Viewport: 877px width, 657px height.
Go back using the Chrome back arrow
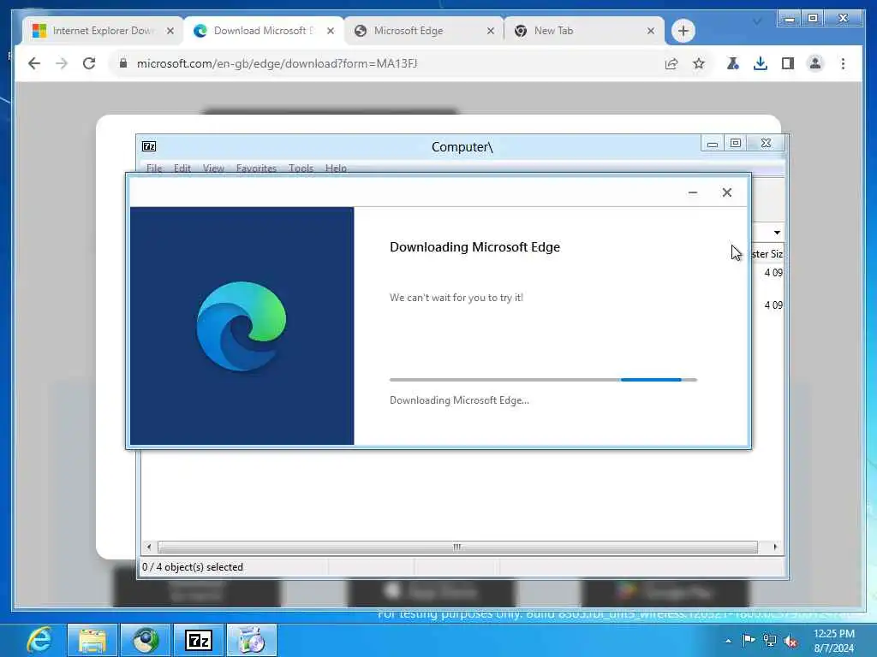pos(34,63)
